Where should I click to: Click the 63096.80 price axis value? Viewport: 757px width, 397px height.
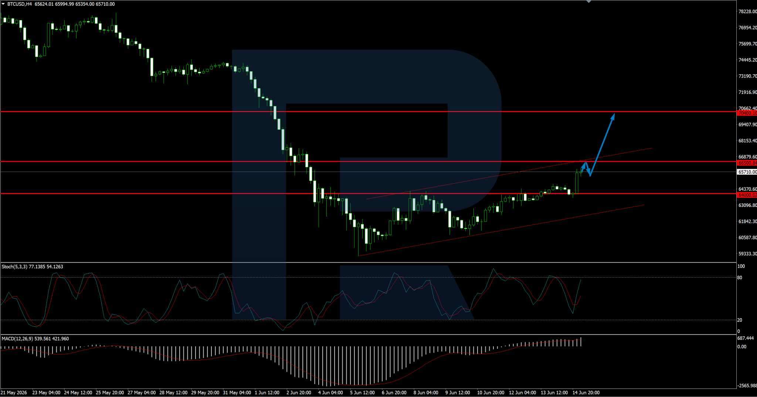coord(747,205)
